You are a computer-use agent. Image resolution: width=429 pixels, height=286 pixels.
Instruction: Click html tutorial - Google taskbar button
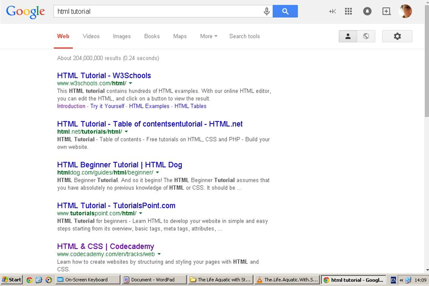coord(353,280)
